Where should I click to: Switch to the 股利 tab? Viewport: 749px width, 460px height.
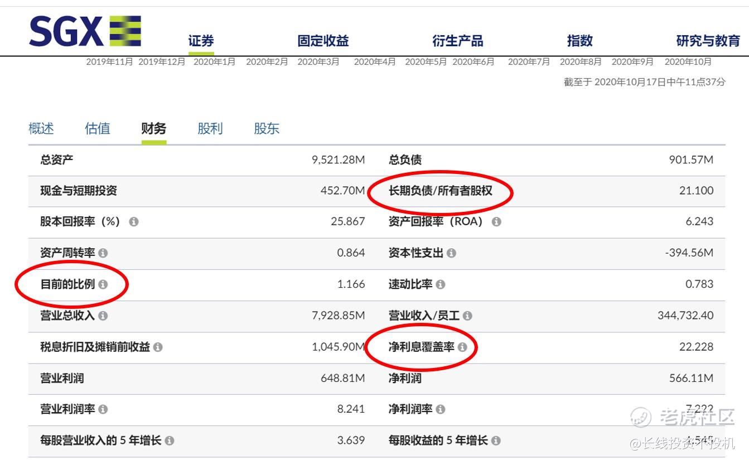tap(210, 129)
